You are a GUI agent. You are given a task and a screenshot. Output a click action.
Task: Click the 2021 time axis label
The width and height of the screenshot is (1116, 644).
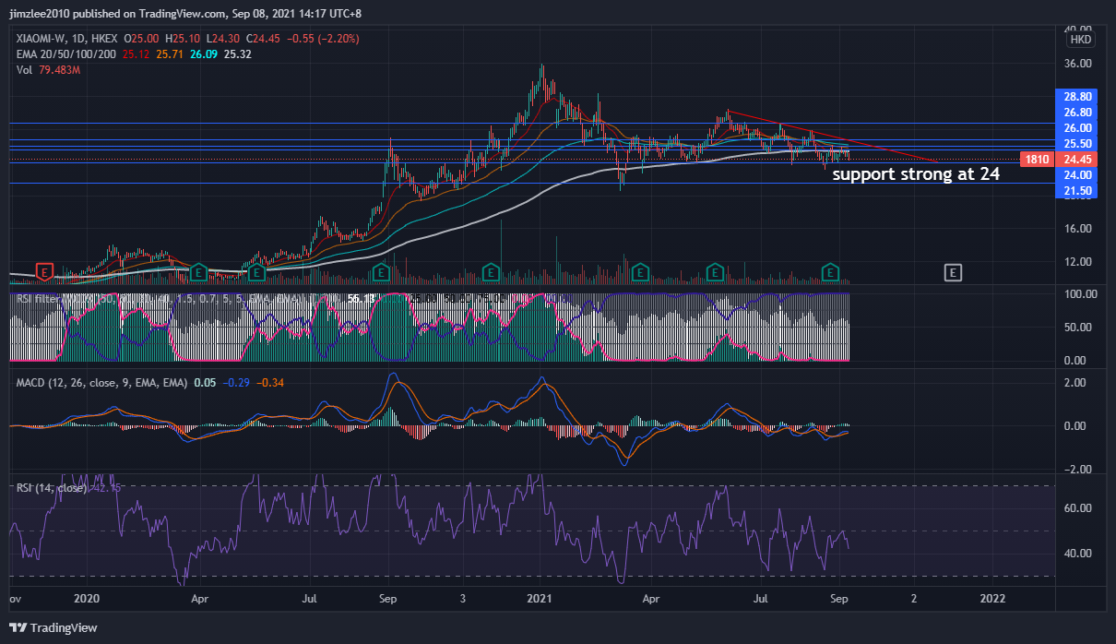tap(539, 598)
